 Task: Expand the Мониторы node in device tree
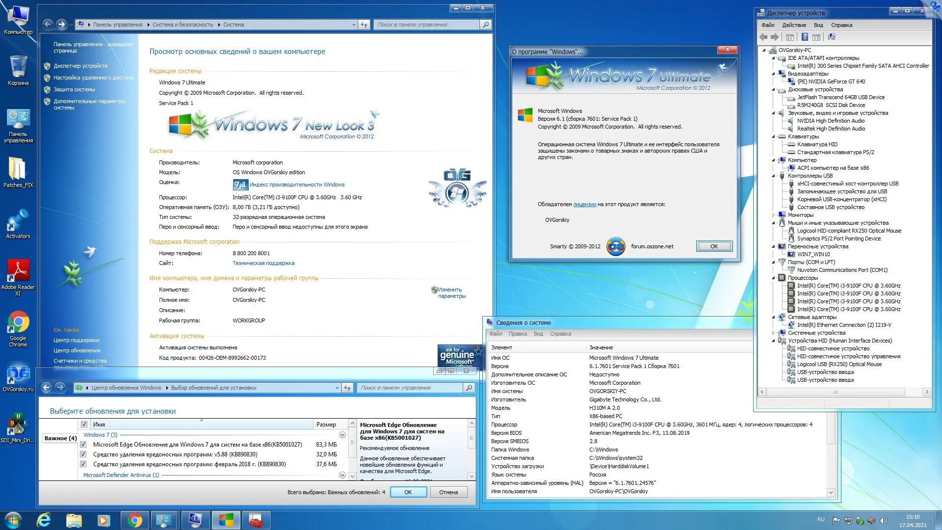point(774,215)
